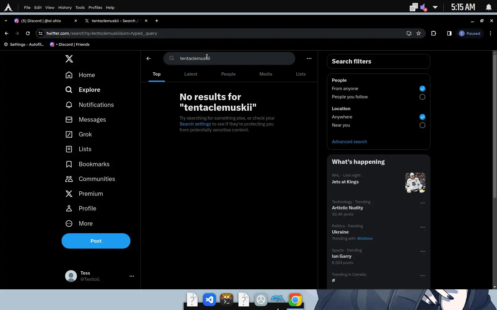Select Anywhere location radio option
Screen dimensions: 497x310
click(422, 117)
